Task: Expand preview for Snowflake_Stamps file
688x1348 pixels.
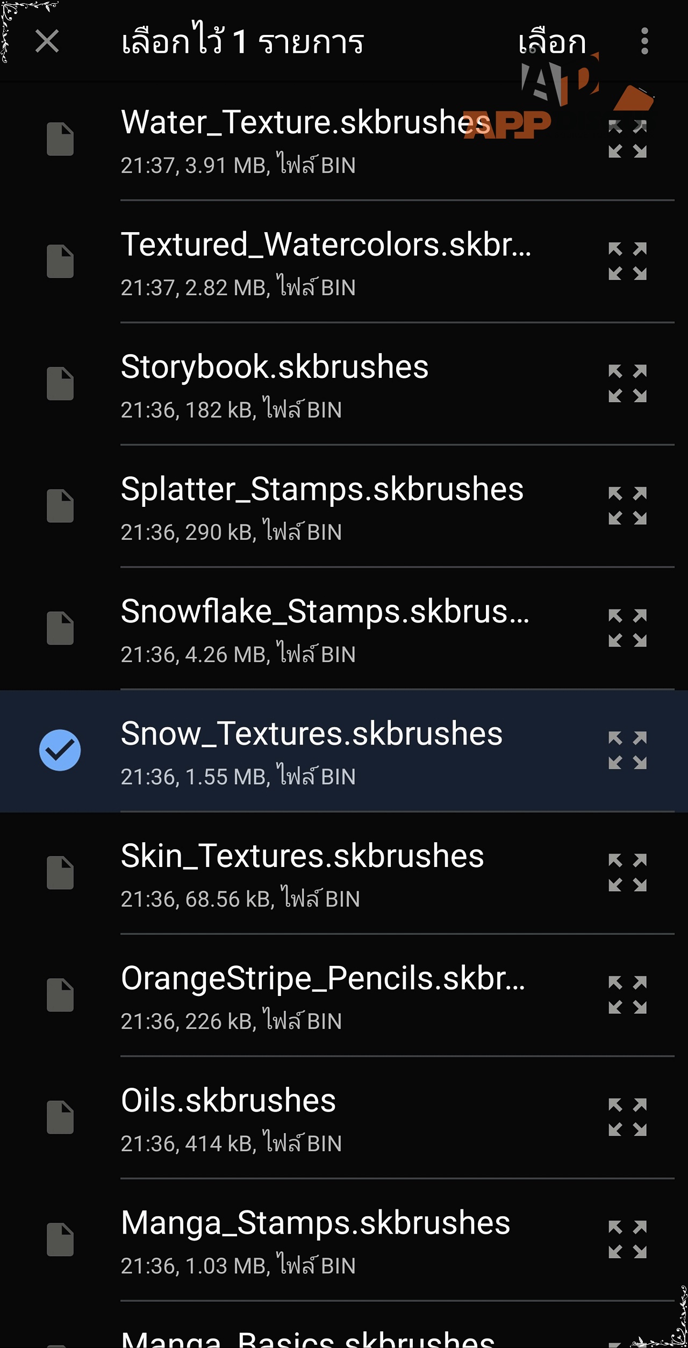Action: click(x=627, y=628)
